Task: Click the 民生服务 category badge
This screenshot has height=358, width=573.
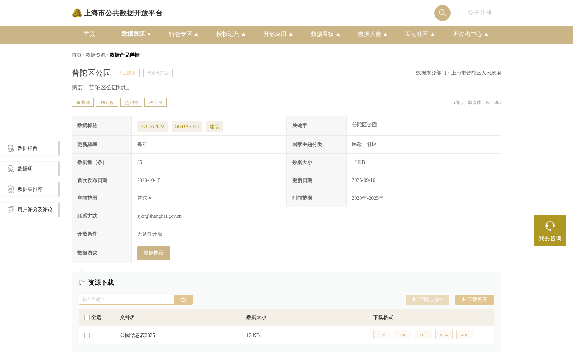Action: pos(127,73)
